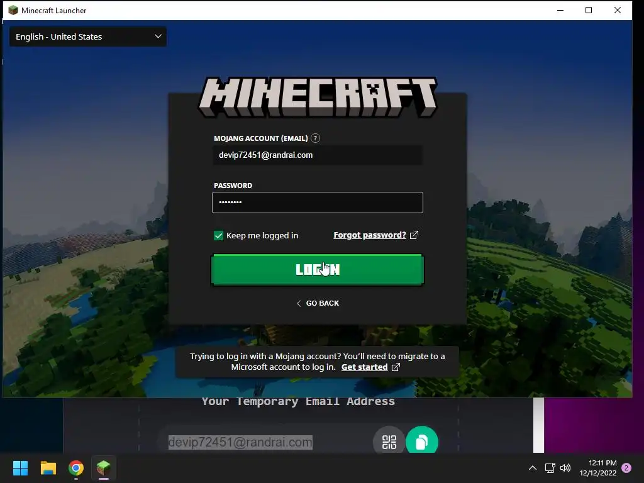
Task: Open the notification badge showing 2
Action: (626, 468)
